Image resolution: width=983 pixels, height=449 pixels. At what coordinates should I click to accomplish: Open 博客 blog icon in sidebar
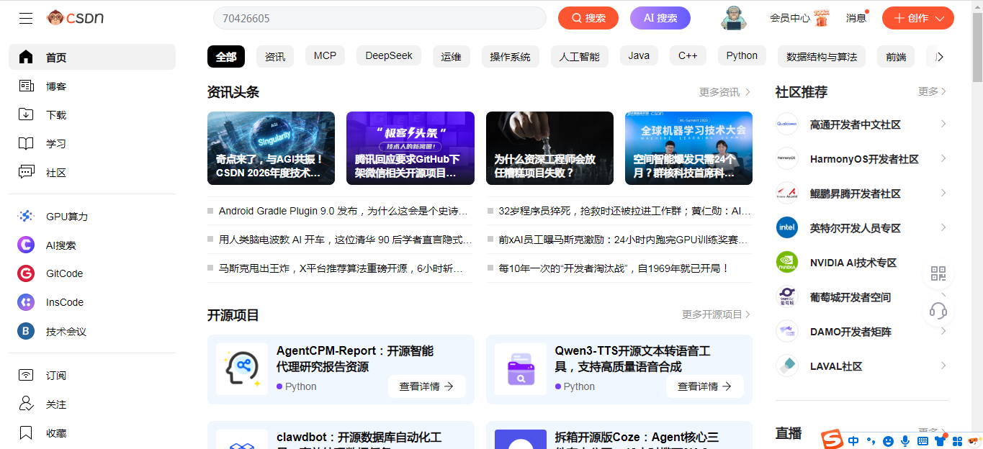click(26, 86)
